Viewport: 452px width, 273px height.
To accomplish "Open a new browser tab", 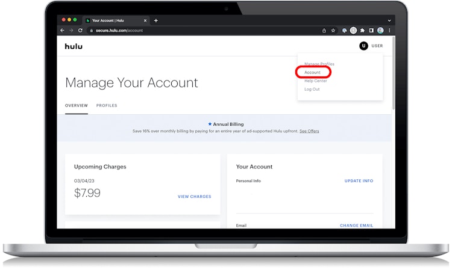I will [156, 20].
